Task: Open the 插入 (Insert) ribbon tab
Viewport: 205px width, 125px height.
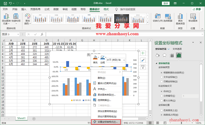Action: (24, 9)
